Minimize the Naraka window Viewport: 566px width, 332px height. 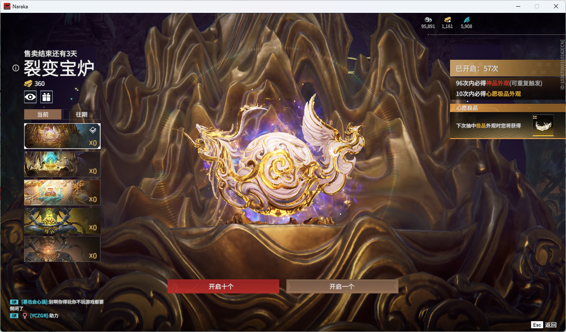pos(518,6)
